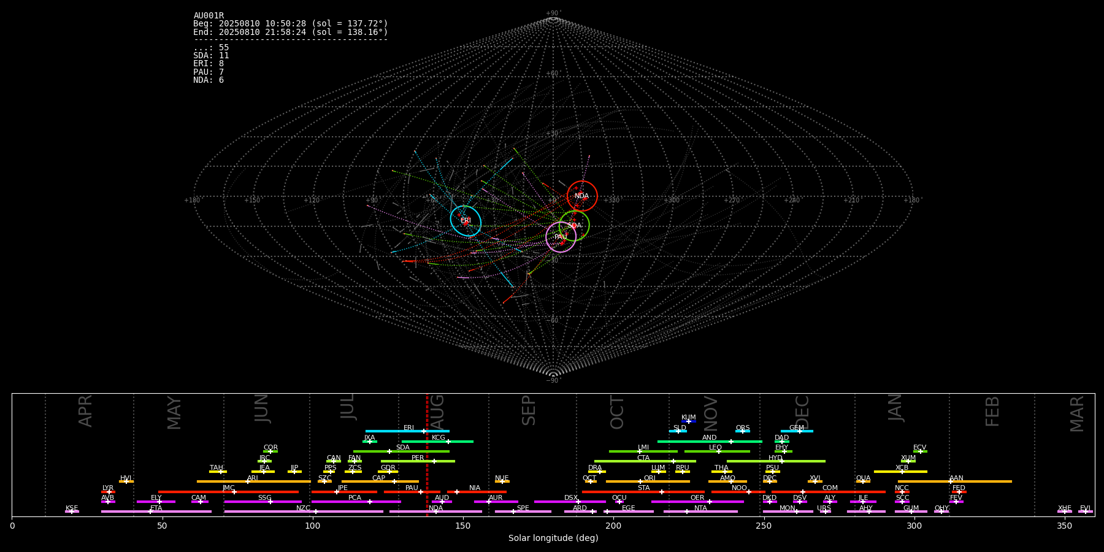
Task: Click the blue KUM timeline bar
Action: (x=689, y=421)
